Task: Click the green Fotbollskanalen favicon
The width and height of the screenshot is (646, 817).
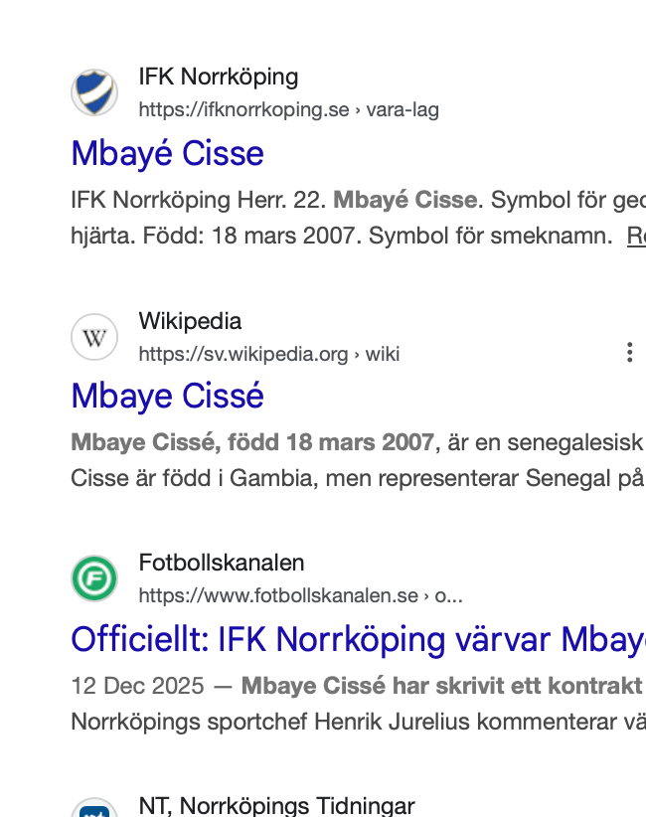Action: (x=94, y=579)
